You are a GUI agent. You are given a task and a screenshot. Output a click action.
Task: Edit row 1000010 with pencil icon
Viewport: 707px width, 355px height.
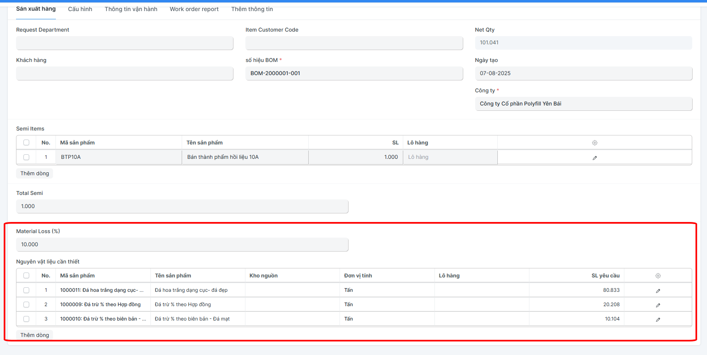[x=658, y=319]
